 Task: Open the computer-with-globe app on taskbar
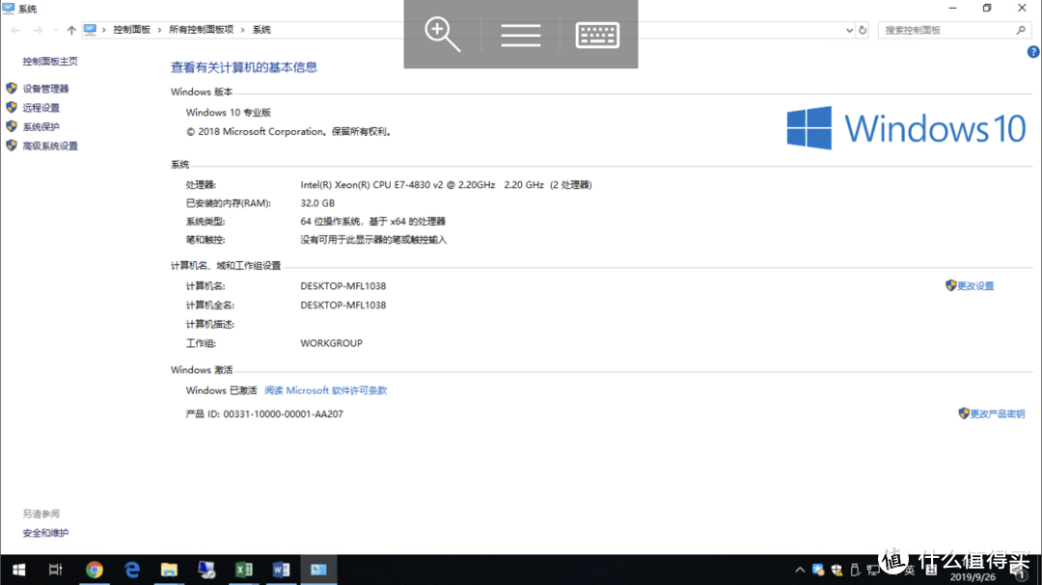point(206,570)
